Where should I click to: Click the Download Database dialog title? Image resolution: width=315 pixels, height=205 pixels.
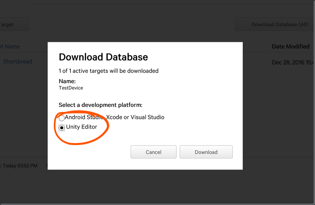[x=103, y=57]
